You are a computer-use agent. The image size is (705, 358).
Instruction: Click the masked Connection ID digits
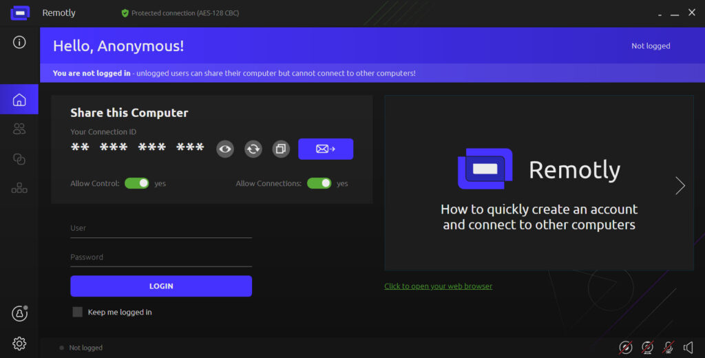pyautogui.click(x=138, y=147)
